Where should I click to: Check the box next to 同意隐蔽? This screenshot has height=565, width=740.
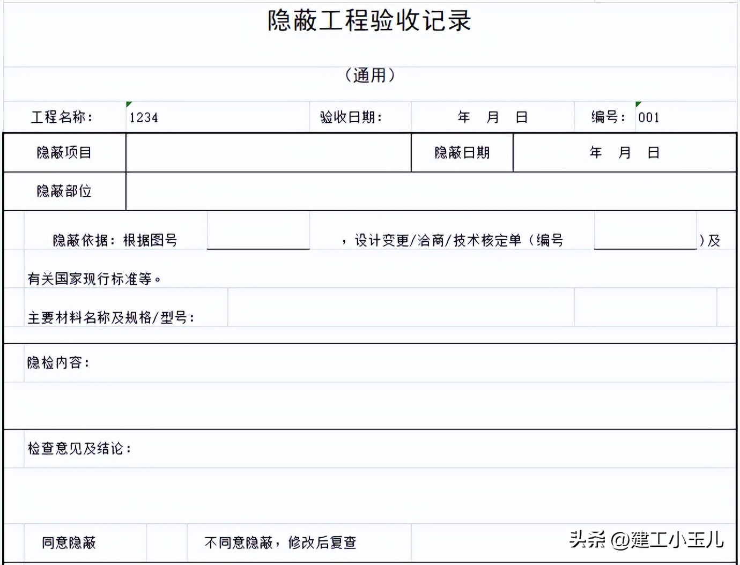[165, 542]
